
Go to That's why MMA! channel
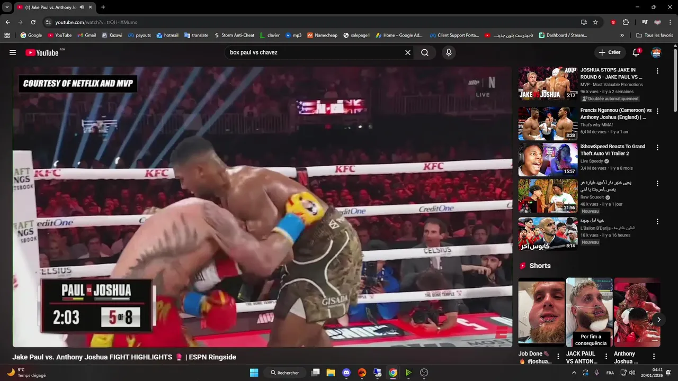[596, 125]
